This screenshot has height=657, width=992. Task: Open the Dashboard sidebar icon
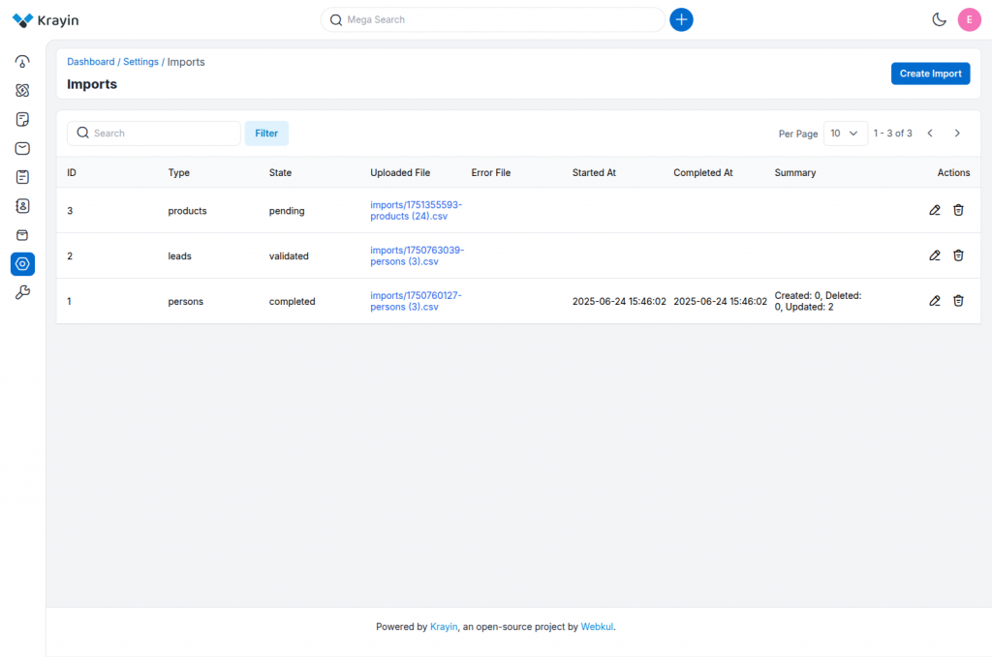click(22, 61)
